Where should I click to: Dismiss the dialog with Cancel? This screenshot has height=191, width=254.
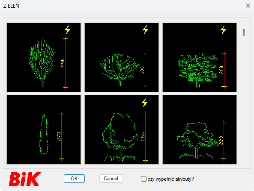[111, 179]
